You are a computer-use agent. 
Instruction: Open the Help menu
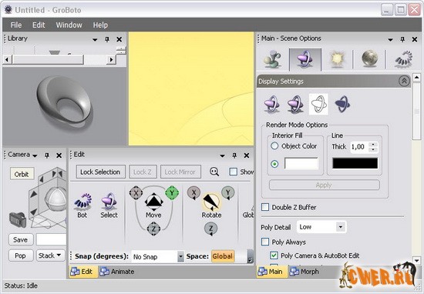click(x=100, y=25)
